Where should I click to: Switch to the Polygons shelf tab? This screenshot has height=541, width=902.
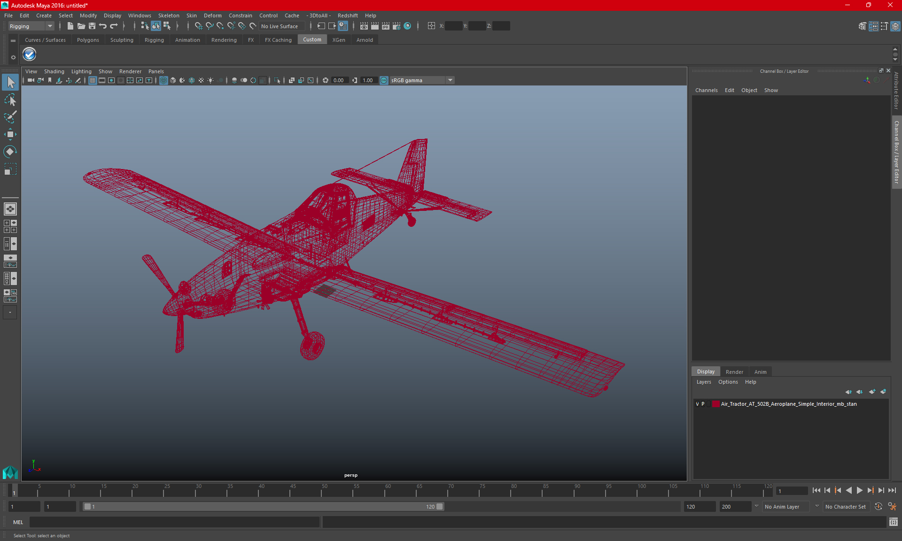click(88, 40)
